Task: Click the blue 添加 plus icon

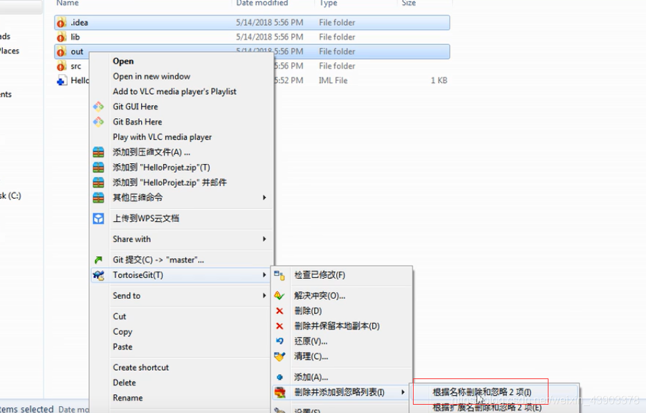Action: point(279,377)
